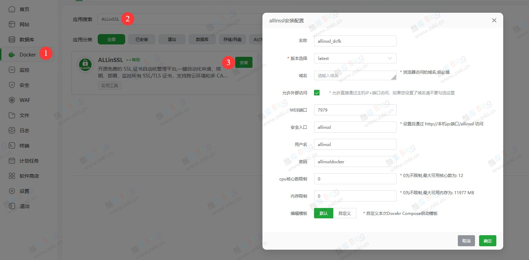
Task: Click inside the WEB端口 port input field
Action: pyautogui.click(x=355, y=110)
